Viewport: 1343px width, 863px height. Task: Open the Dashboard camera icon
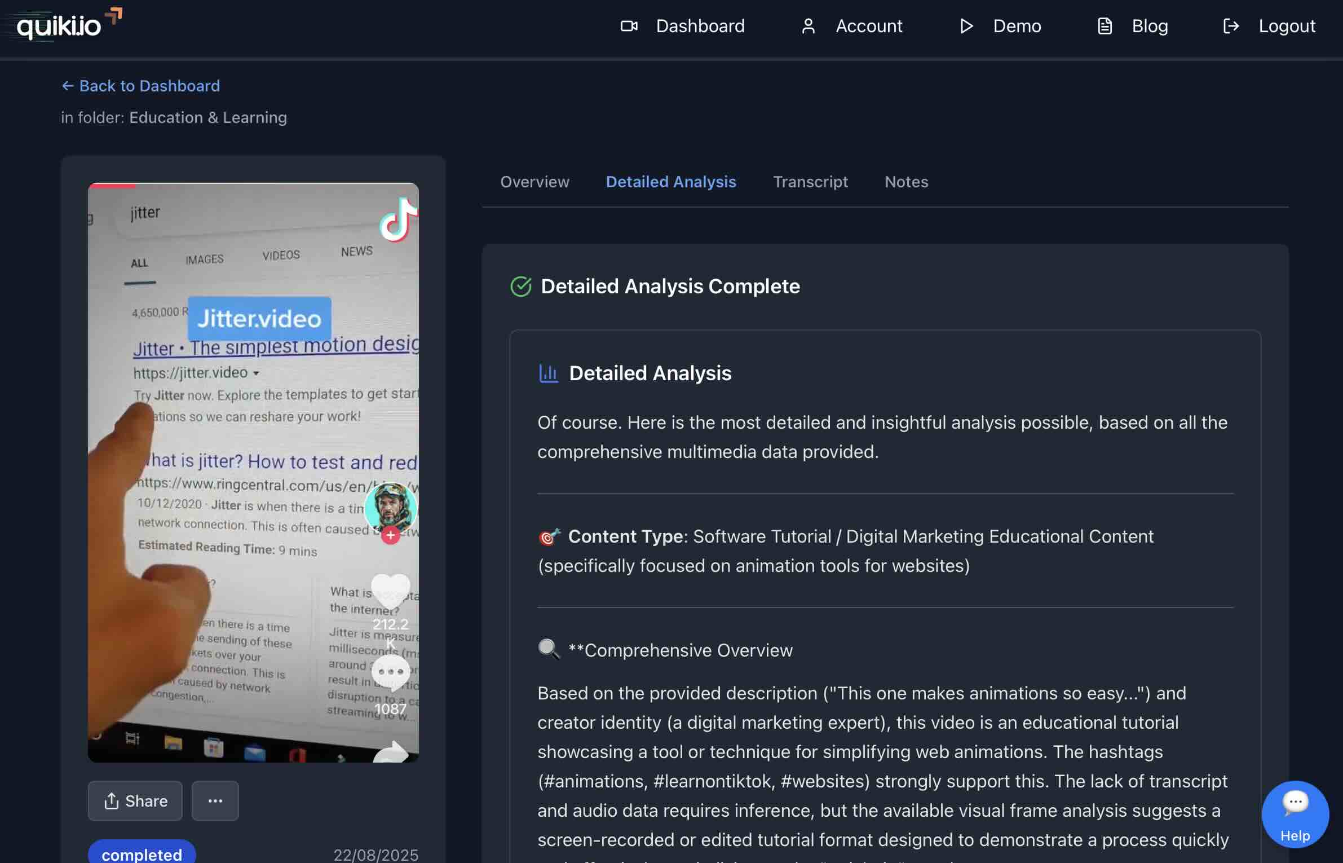pos(629,26)
